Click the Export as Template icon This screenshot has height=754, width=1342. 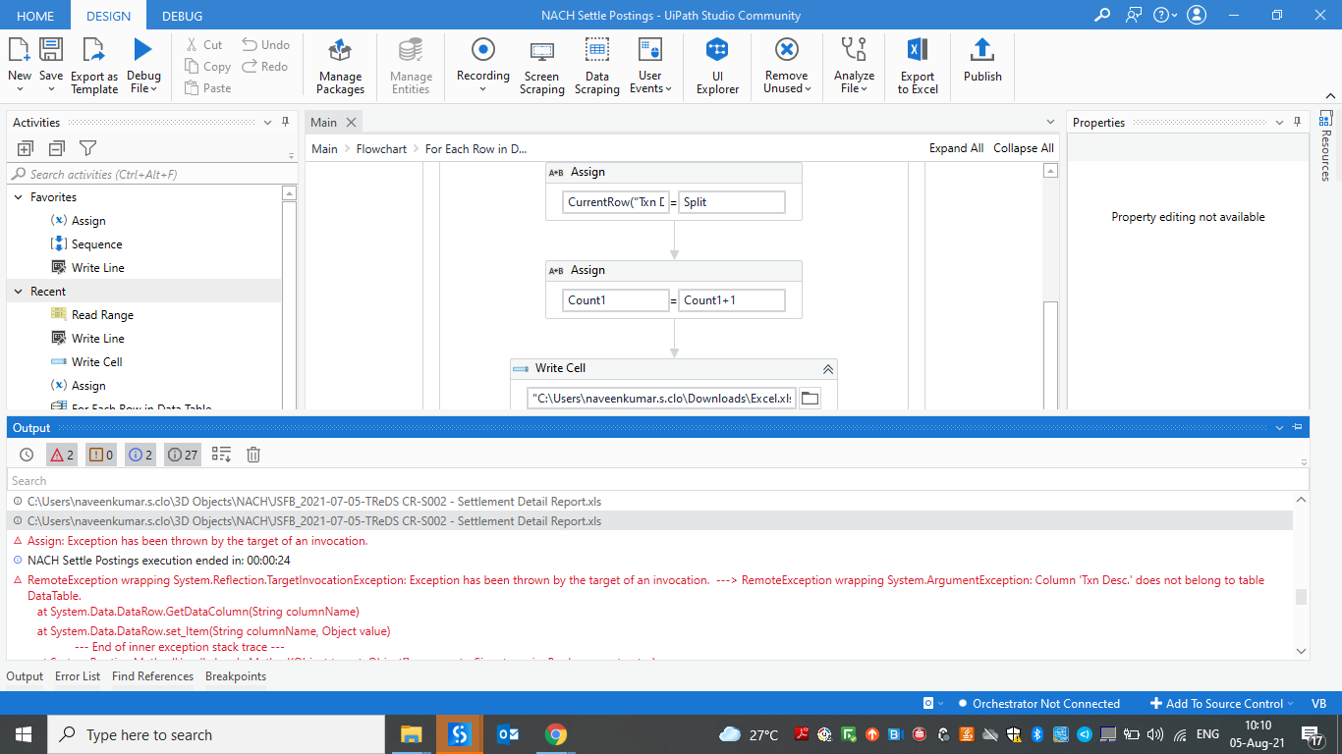coord(94,50)
